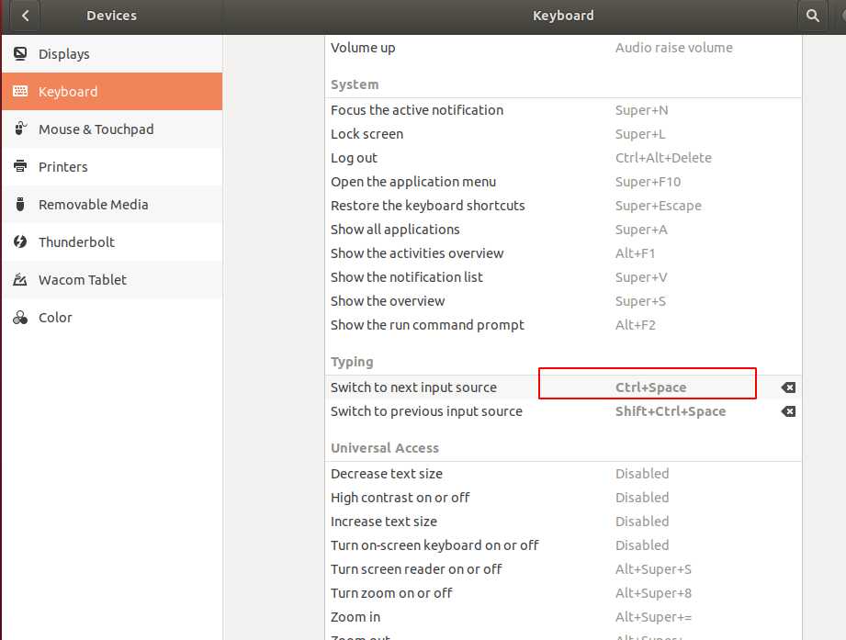Select Turn on-screen keyboard on or off
This screenshot has width=846, height=640.
(x=563, y=545)
